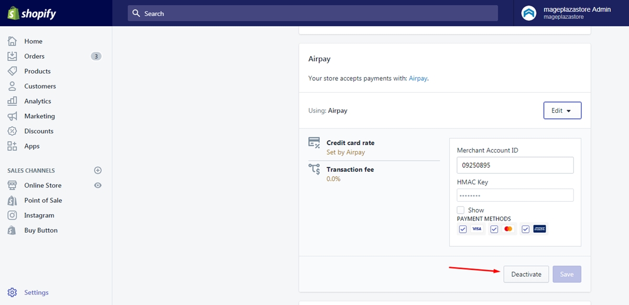Click the Marketing megaphone icon
The image size is (629, 305).
tap(13, 116)
